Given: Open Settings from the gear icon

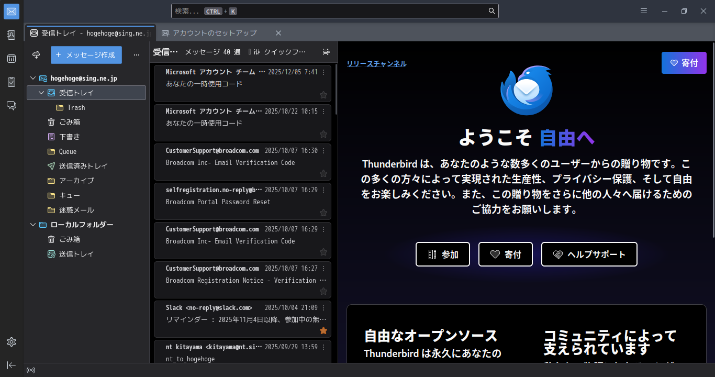Looking at the screenshot, I should (x=12, y=342).
